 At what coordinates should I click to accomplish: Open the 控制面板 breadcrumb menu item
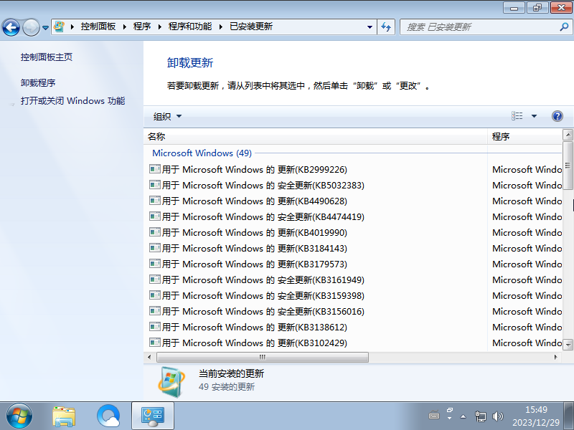tap(98, 27)
